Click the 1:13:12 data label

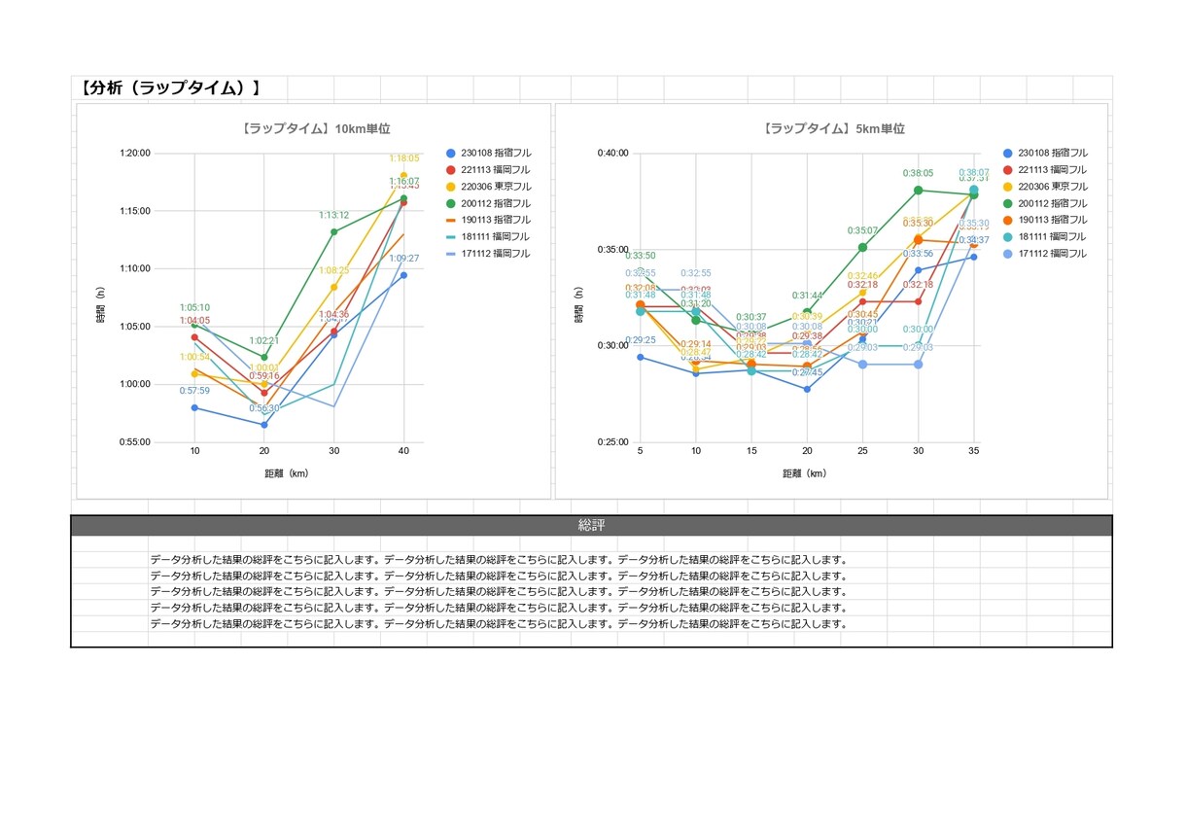[x=334, y=215]
